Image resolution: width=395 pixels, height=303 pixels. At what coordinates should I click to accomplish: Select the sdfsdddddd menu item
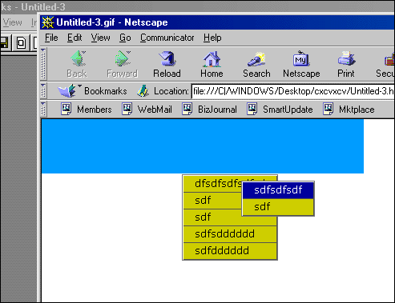click(230, 234)
